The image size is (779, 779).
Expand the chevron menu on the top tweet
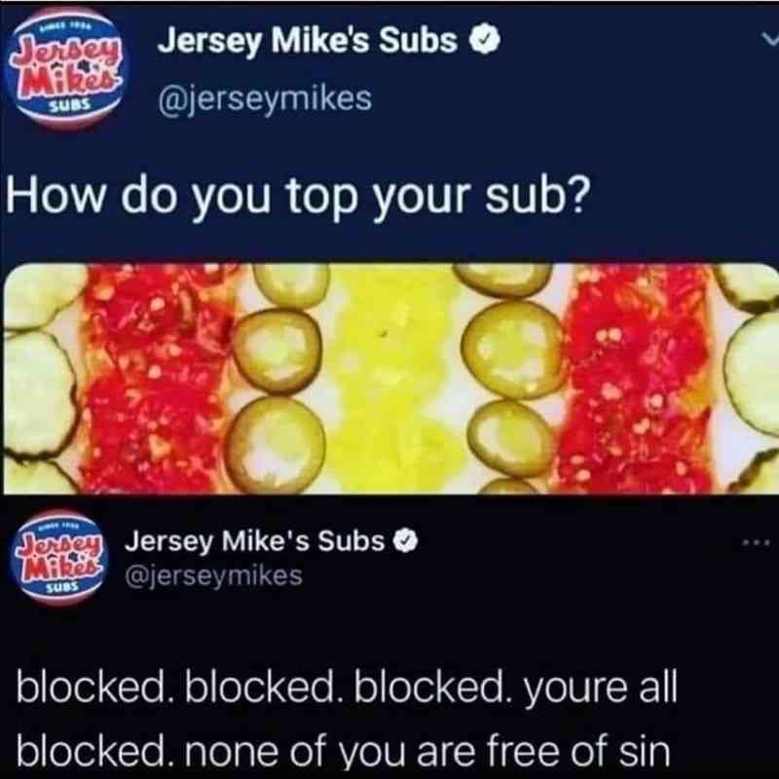click(x=770, y=39)
